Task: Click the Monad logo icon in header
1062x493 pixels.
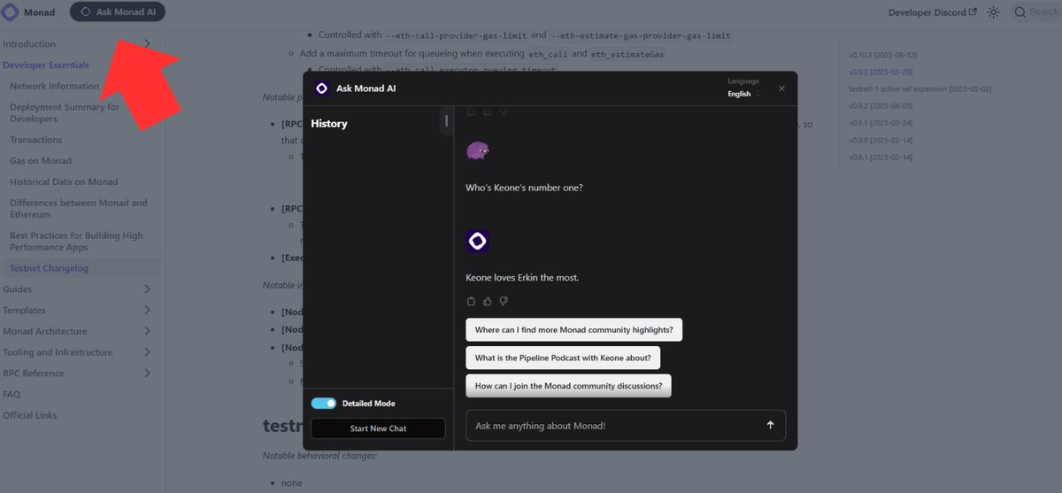Action: pos(10,12)
